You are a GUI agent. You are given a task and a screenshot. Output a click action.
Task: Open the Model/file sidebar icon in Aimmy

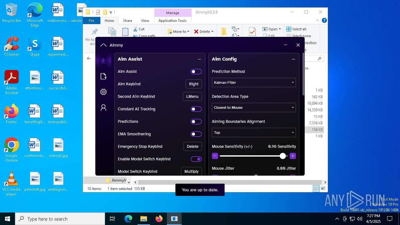click(103, 76)
